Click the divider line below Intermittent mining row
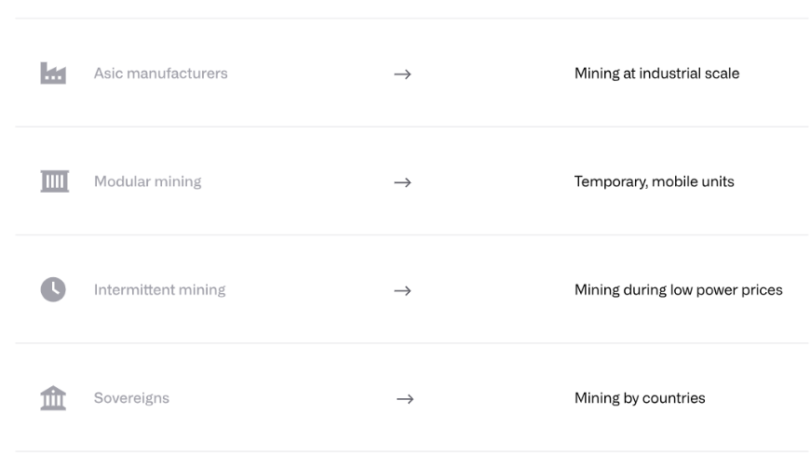Screen dimensions: 811x467 [412, 343]
